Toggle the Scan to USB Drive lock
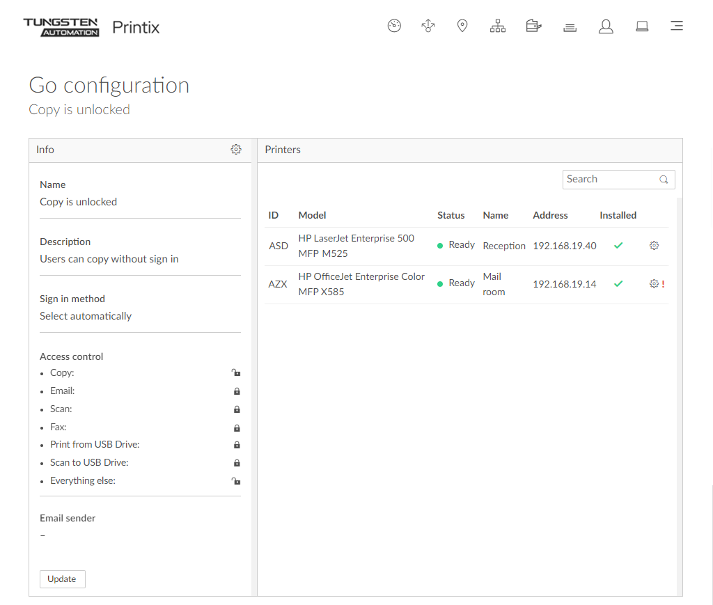 click(x=237, y=463)
